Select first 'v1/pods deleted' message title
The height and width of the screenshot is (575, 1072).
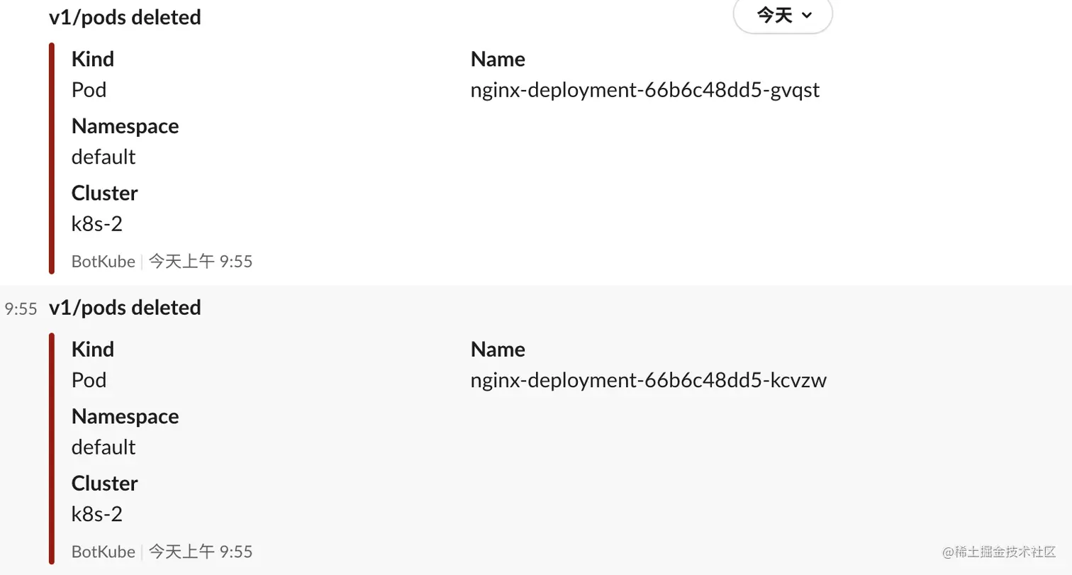coord(125,17)
